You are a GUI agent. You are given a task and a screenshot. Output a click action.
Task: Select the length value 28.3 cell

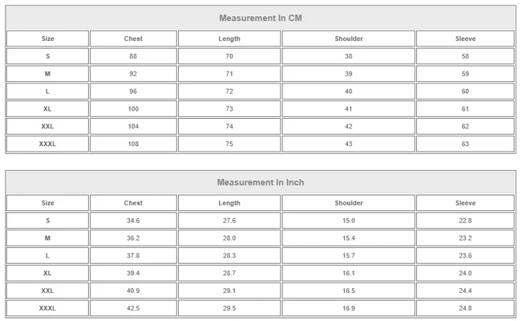point(229,256)
